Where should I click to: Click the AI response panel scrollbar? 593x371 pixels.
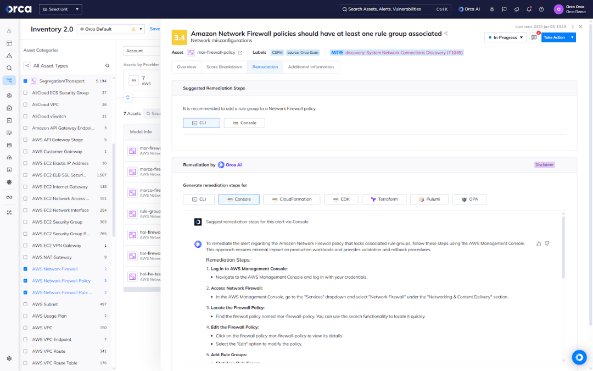[563, 247]
